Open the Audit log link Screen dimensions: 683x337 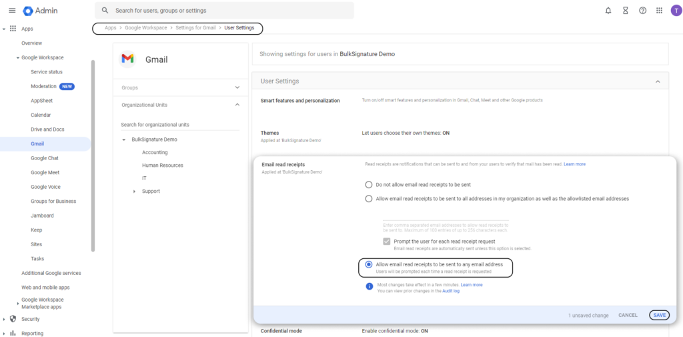coord(451,291)
